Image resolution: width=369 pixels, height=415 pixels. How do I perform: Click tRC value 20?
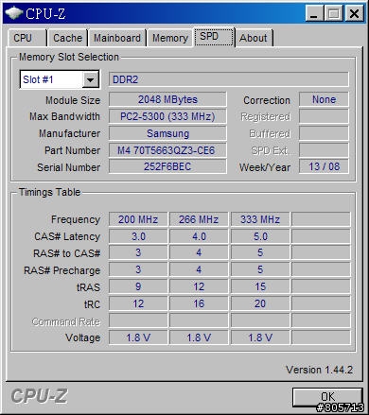pos(260,303)
